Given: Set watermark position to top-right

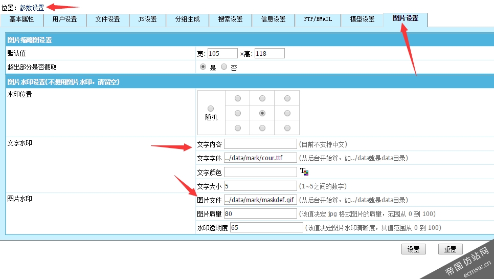Looking at the screenshot, I should [287, 98].
